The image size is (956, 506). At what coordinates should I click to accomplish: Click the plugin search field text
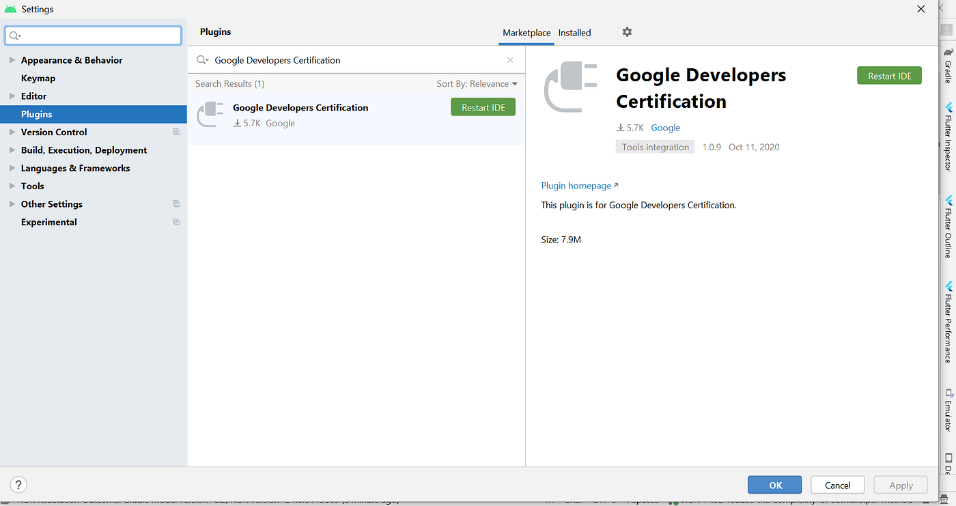(x=277, y=60)
